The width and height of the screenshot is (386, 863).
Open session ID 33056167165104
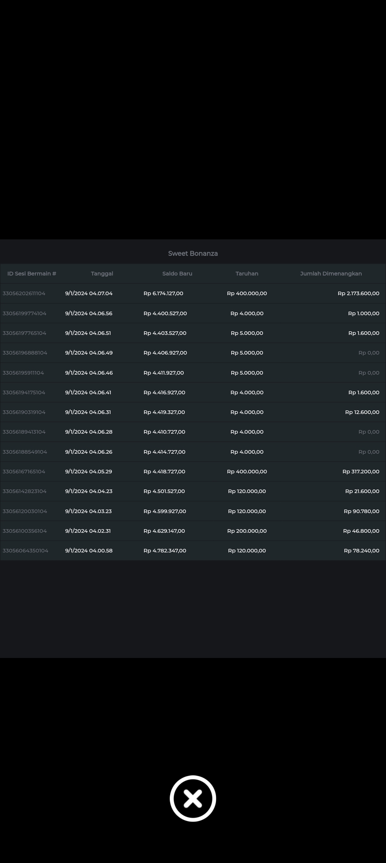[24, 472]
